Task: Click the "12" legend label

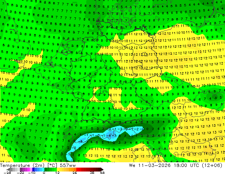Action: tap(57, 173)
